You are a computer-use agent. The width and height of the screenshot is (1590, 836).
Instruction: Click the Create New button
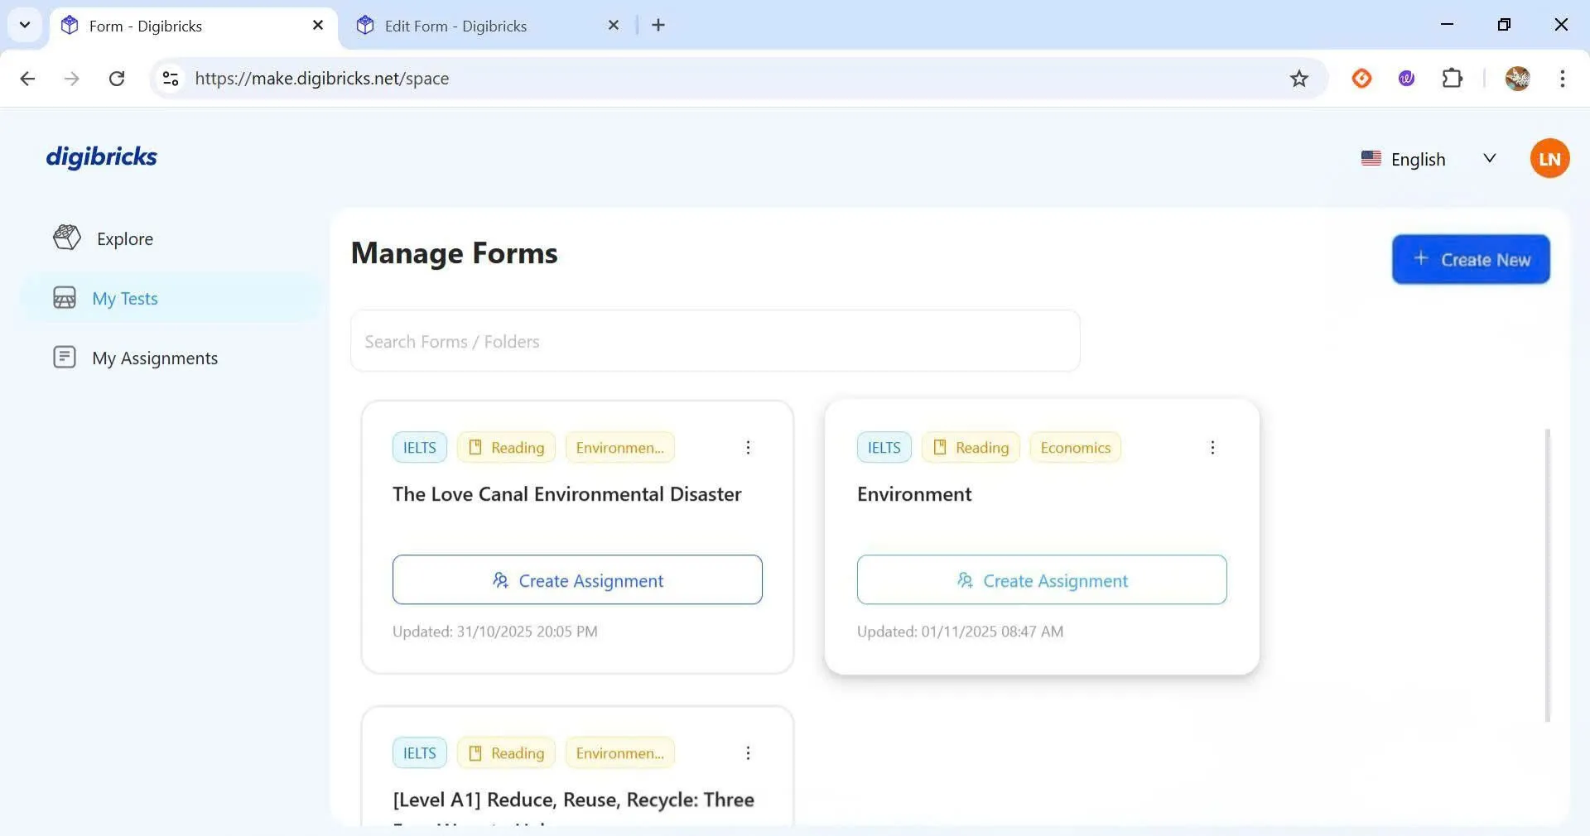coord(1470,259)
